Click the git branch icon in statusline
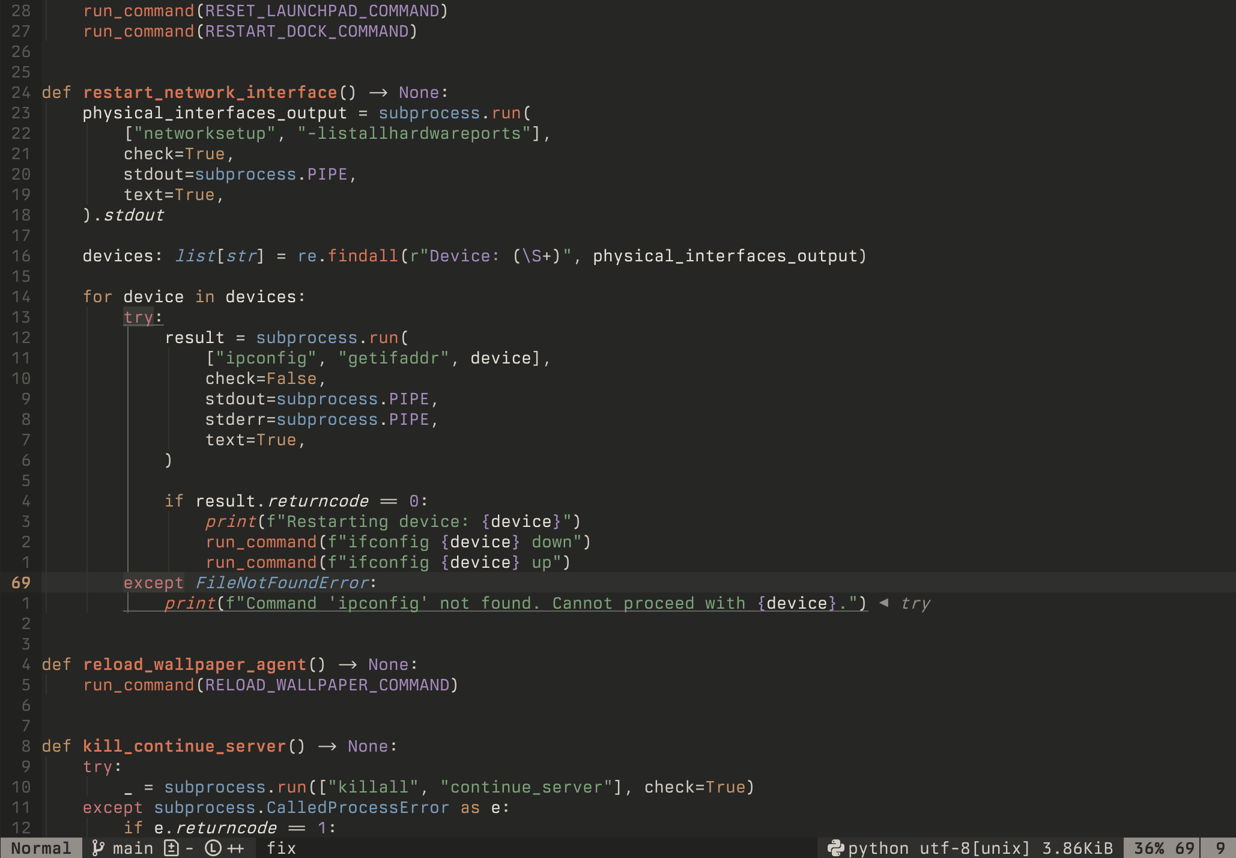This screenshot has height=858, width=1236. tap(98, 848)
